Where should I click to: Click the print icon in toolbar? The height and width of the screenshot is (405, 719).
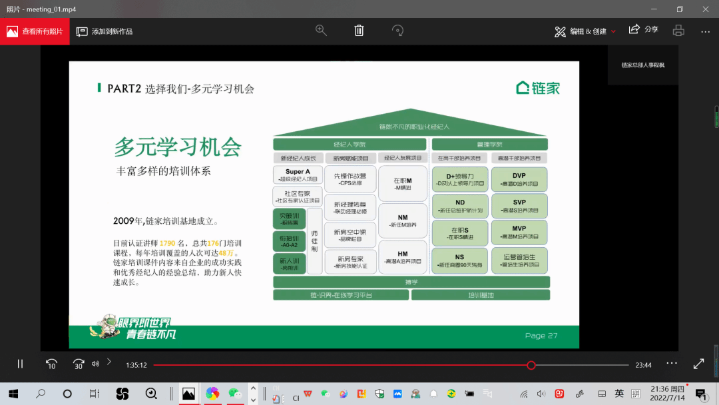coord(678,31)
